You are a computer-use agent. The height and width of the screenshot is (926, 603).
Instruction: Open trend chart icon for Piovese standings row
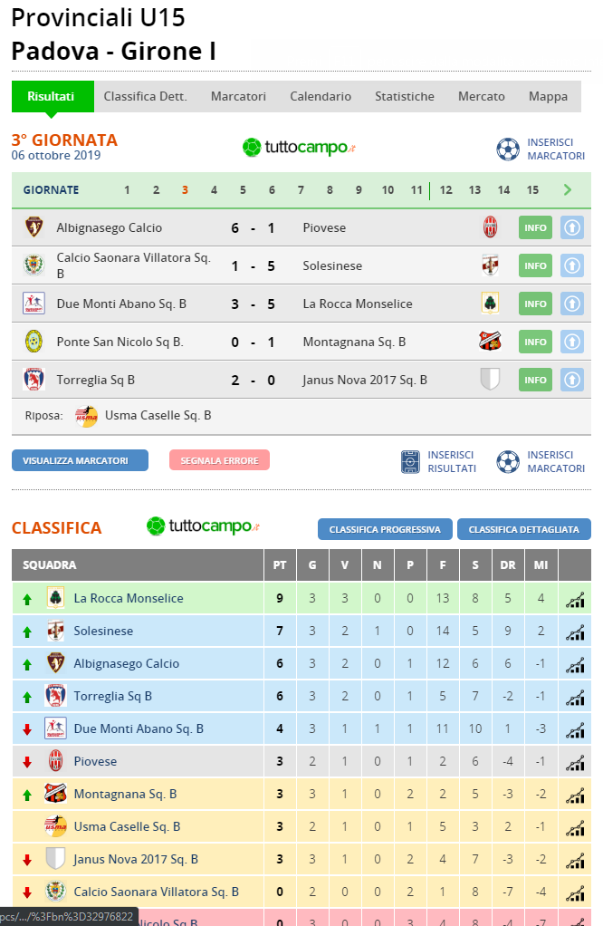coord(575,762)
